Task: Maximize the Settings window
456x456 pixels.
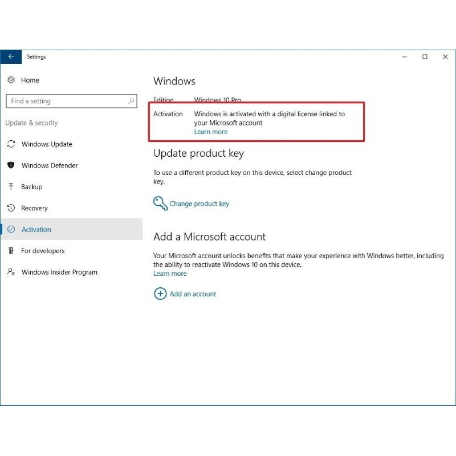Action: click(x=425, y=57)
